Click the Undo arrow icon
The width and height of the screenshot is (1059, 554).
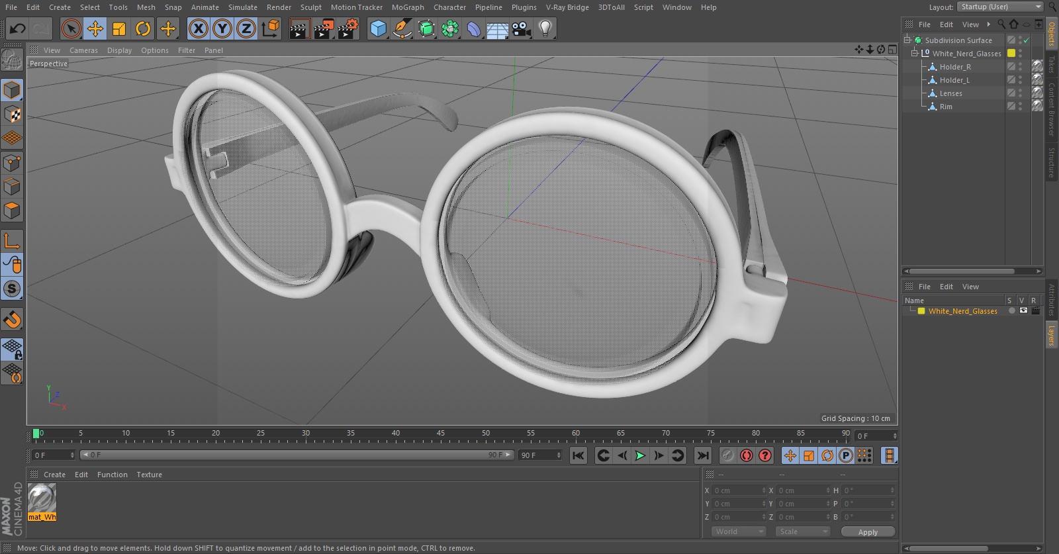18,28
